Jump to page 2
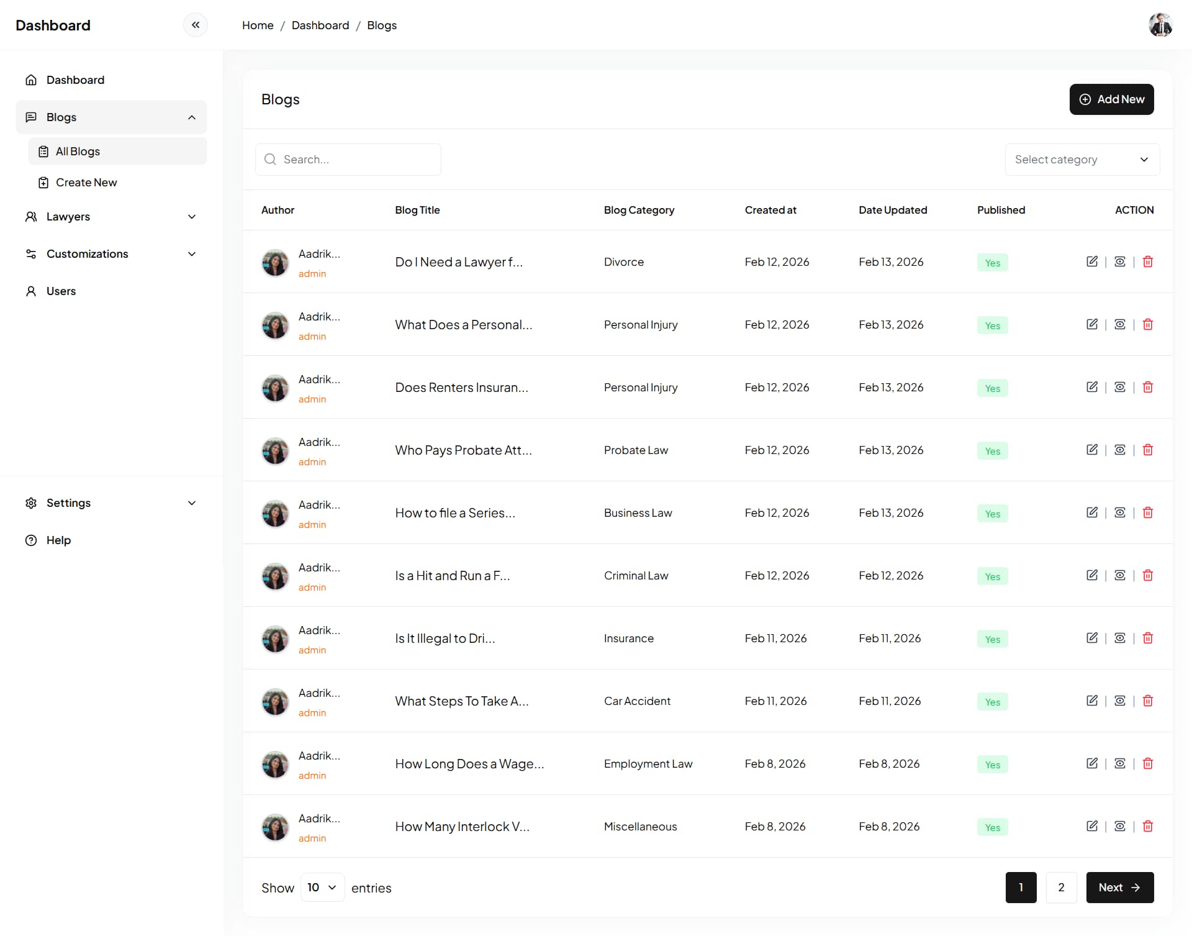Image resolution: width=1192 pixels, height=936 pixels. [1061, 888]
